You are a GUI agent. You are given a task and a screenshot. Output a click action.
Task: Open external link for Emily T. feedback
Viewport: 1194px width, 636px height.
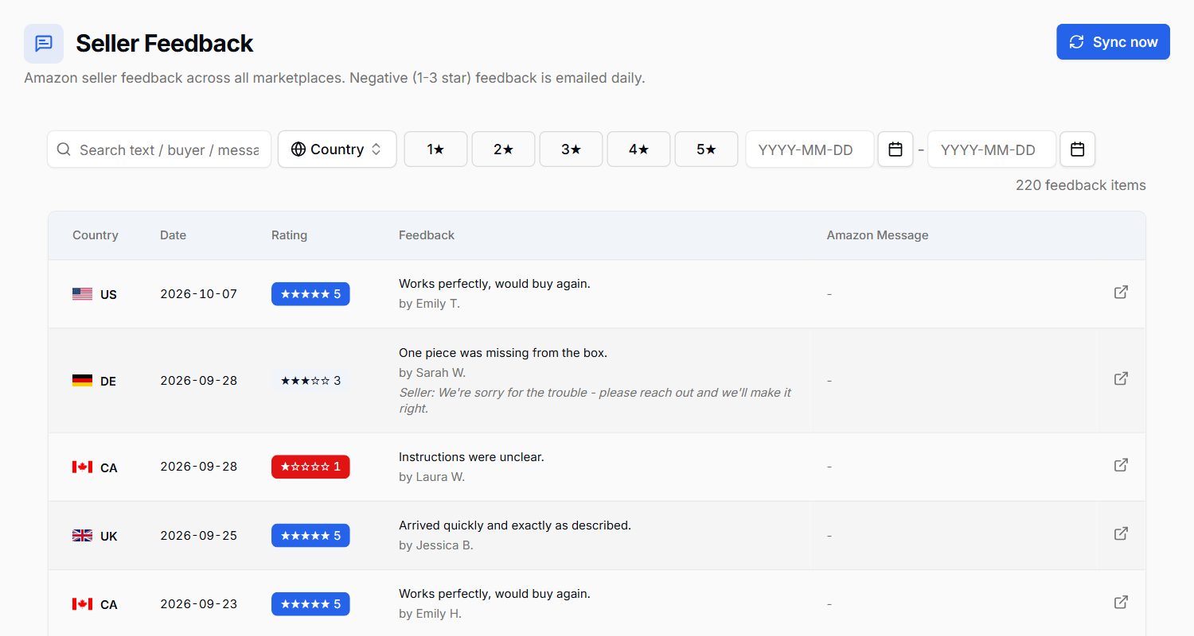click(x=1121, y=292)
